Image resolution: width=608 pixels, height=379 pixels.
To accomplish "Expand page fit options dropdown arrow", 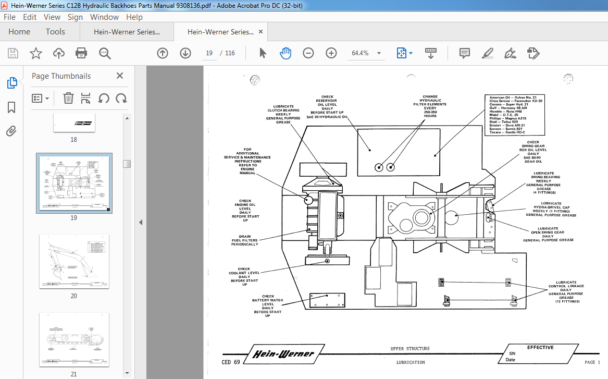I will [411, 53].
